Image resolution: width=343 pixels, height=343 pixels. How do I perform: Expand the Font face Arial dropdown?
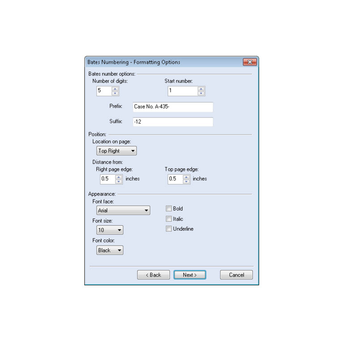[x=123, y=210]
